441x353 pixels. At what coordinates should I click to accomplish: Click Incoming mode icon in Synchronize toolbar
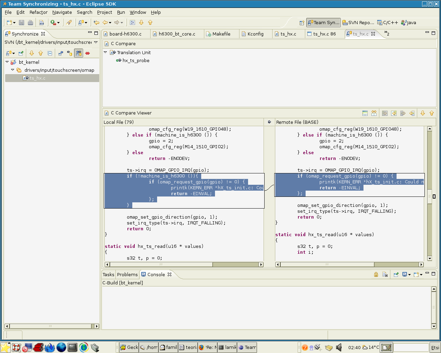[x=61, y=53]
